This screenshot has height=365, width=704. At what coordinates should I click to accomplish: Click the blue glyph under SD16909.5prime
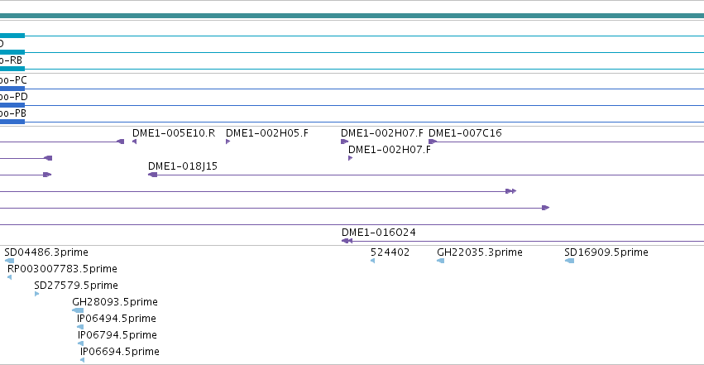click(569, 261)
